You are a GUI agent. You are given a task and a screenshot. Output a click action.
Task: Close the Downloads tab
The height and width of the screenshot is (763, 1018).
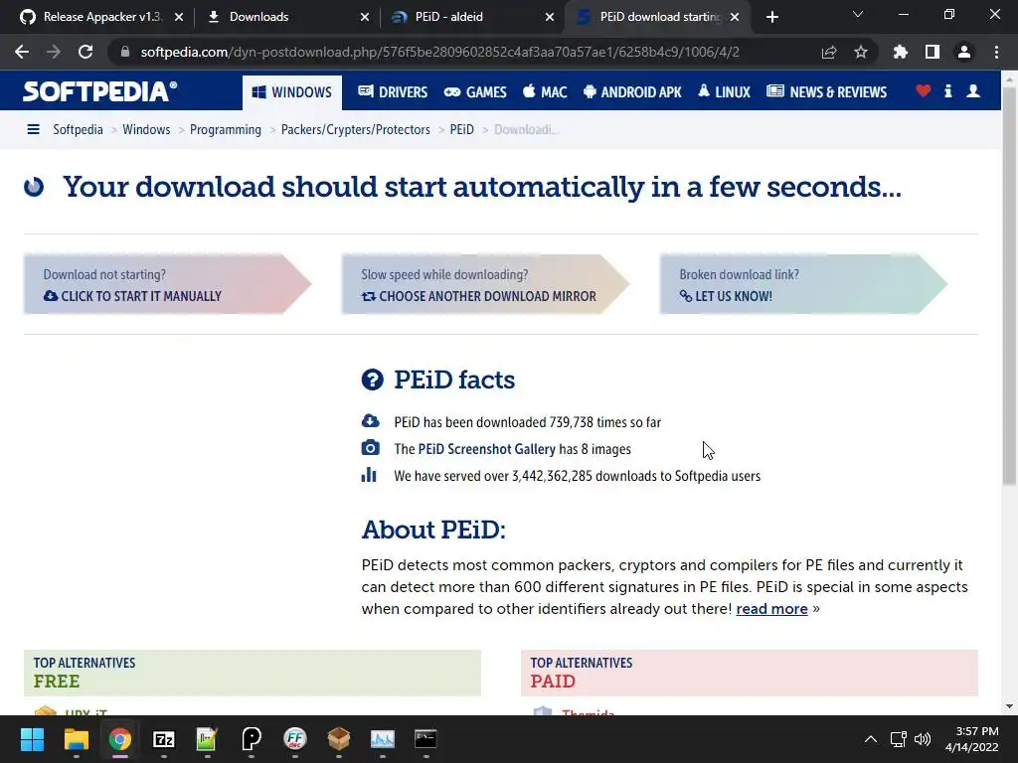coord(365,17)
